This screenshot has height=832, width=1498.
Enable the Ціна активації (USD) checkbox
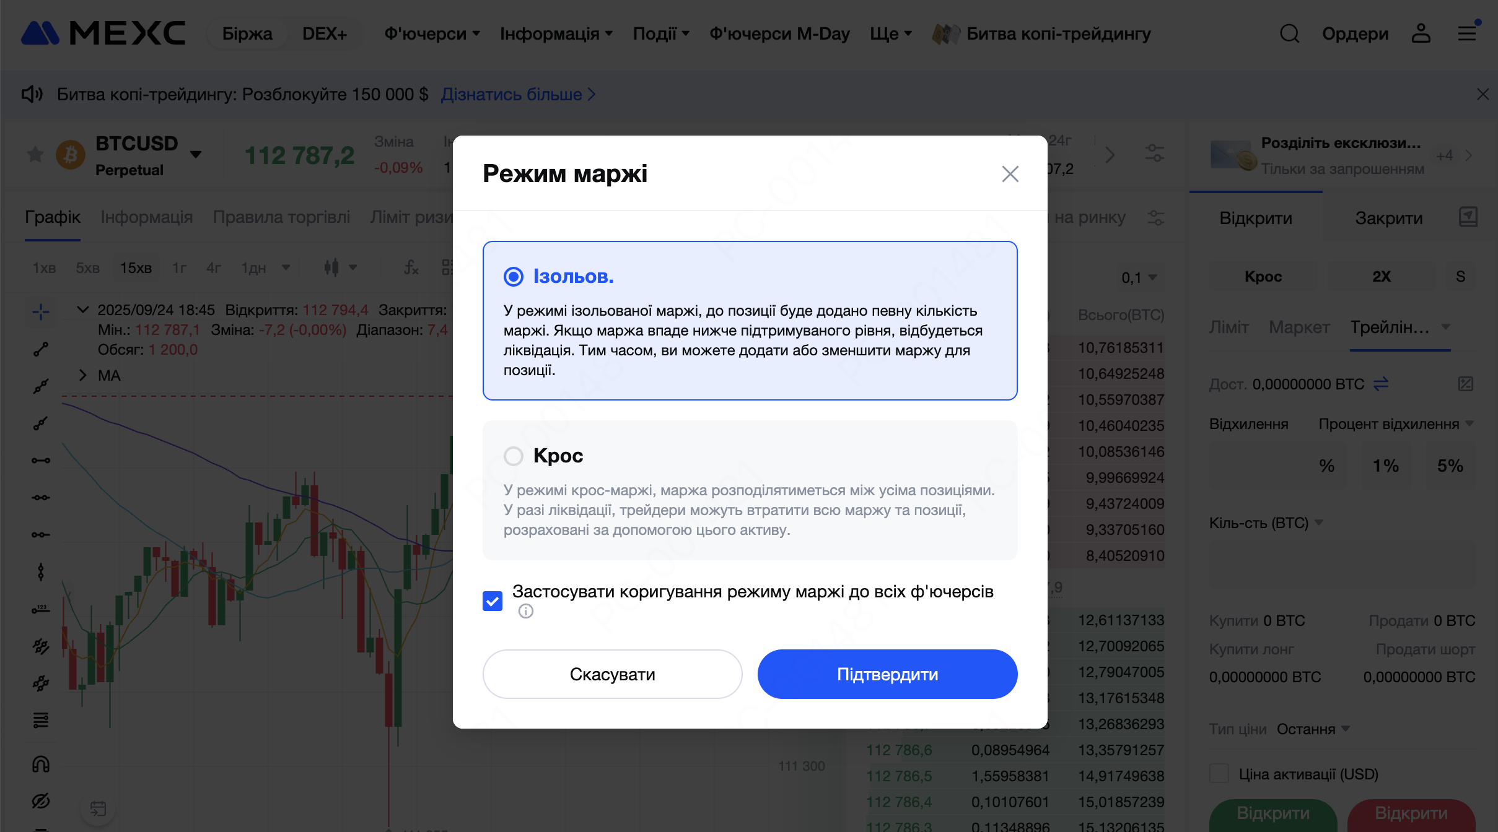(1219, 774)
